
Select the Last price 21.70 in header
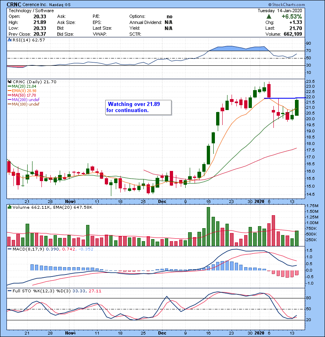click(295, 28)
